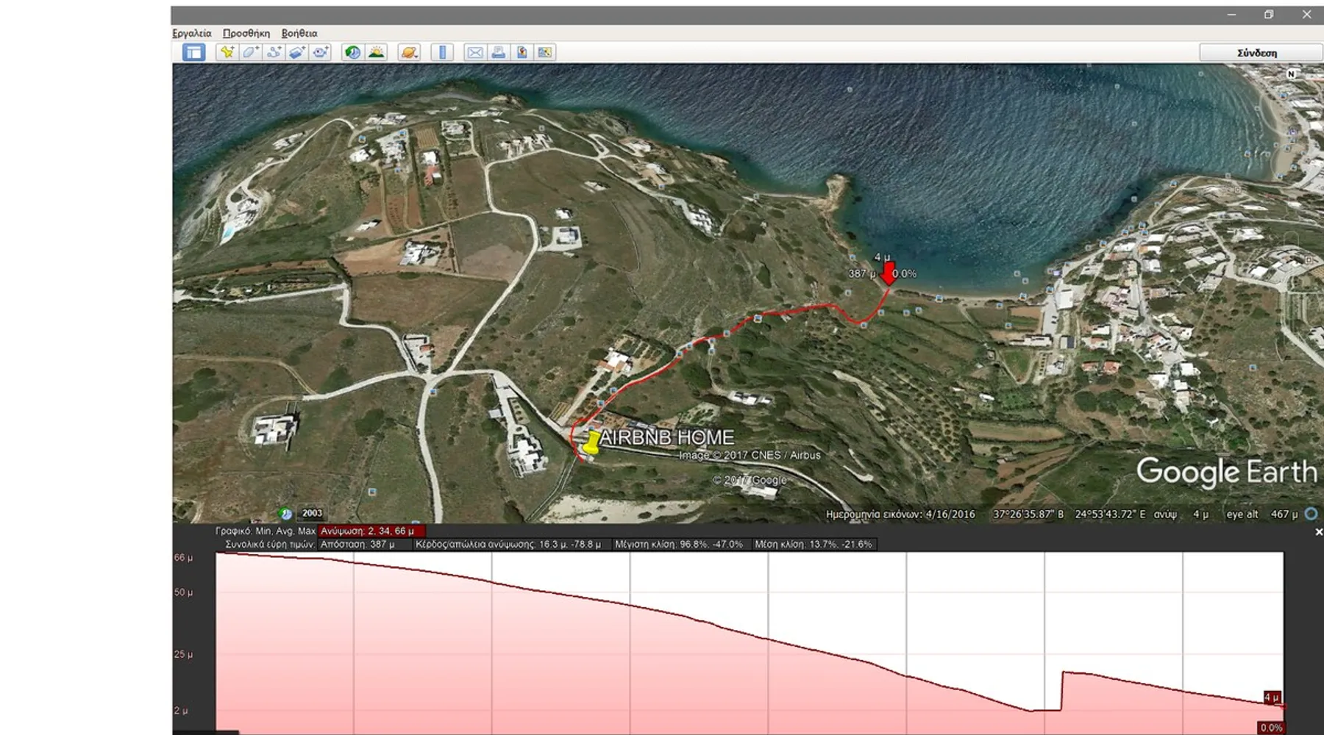Click the Σύνδεση sign-in button
The width and height of the screenshot is (1324, 735).
(1257, 53)
